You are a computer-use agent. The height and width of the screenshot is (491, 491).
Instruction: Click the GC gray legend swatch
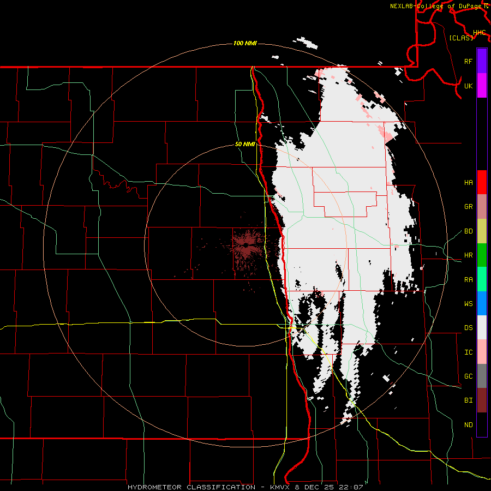[482, 376]
